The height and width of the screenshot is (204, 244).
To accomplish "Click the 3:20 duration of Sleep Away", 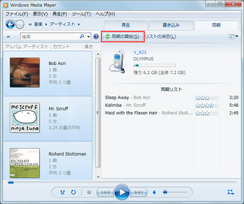I will click(234, 98).
